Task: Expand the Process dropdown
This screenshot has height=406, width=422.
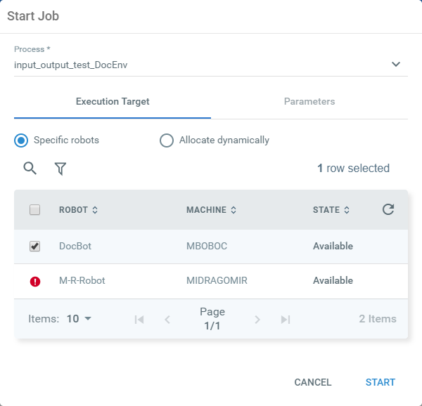Action: [x=395, y=65]
